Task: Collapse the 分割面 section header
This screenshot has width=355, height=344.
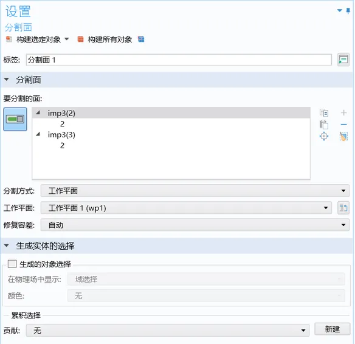Action: 6,80
